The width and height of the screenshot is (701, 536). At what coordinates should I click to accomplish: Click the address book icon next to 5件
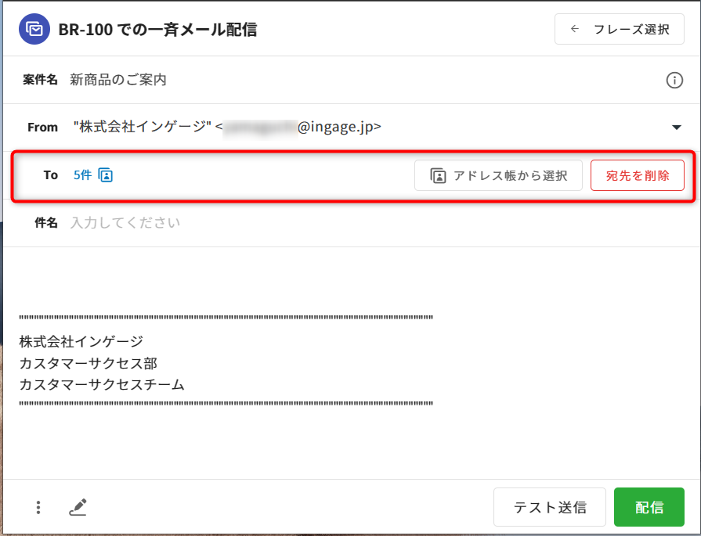(106, 175)
